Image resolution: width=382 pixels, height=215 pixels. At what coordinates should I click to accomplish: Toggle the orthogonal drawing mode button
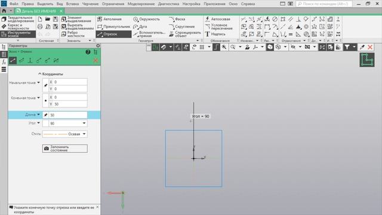(x=216, y=47)
